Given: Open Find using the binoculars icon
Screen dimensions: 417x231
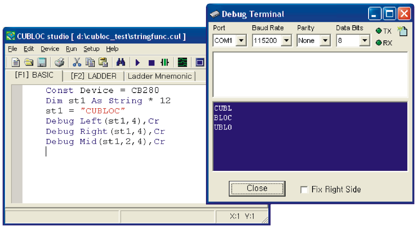Looking at the screenshot, I should coord(121,63).
